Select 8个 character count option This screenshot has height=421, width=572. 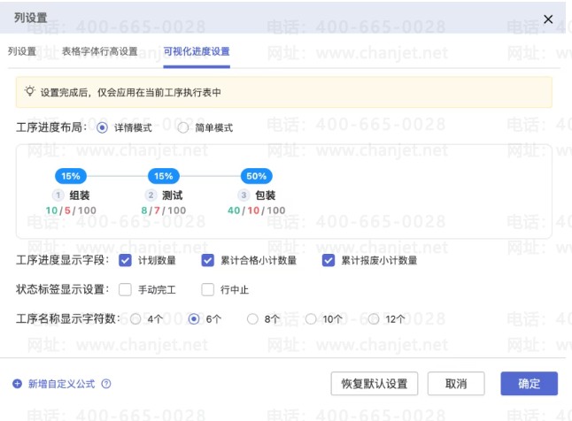coord(252,319)
